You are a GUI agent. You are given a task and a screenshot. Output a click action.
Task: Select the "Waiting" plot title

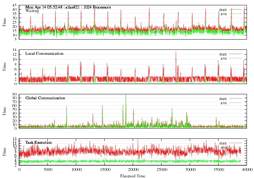(x=32, y=11)
